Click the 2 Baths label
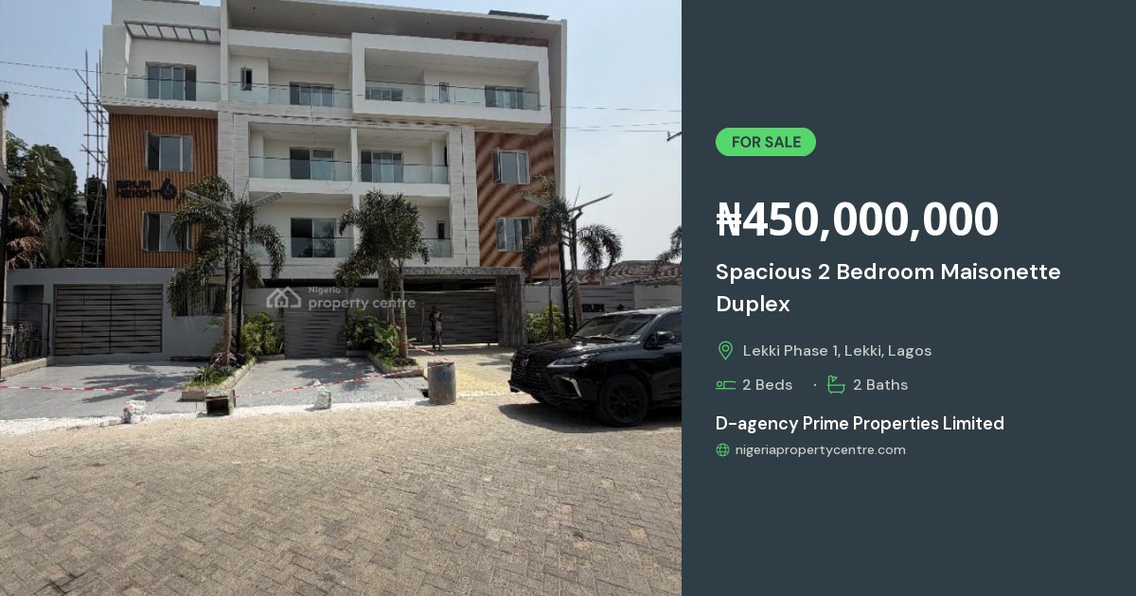1136x596 pixels. (x=880, y=385)
